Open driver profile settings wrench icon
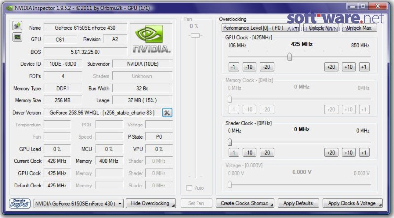 tap(167, 113)
